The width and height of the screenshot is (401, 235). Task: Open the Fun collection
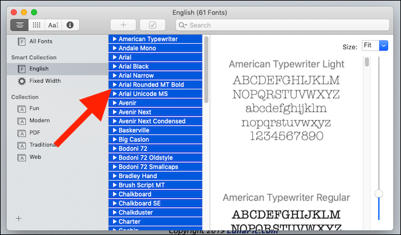pyautogui.click(x=35, y=108)
